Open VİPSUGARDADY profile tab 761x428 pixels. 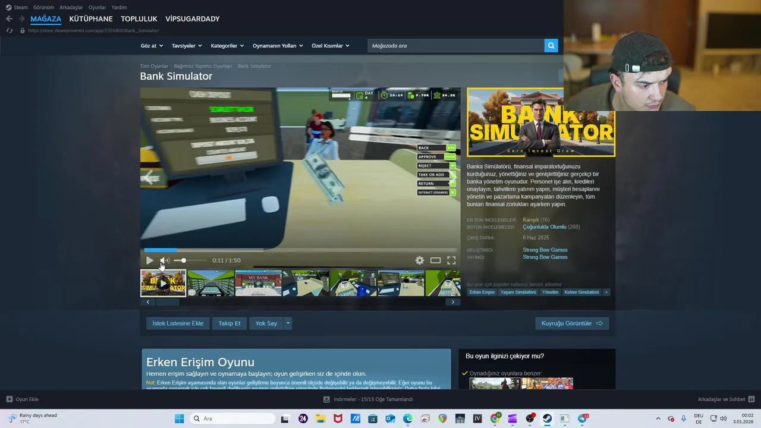tap(193, 19)
